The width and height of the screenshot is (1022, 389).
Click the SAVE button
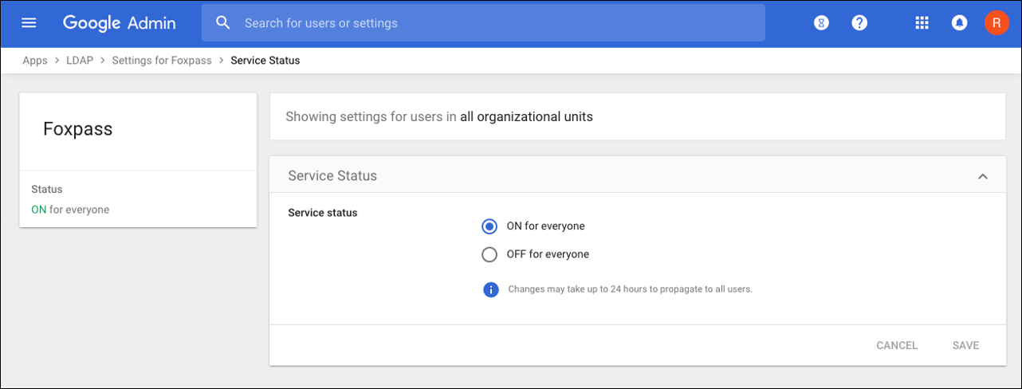(x=965, y=345)
